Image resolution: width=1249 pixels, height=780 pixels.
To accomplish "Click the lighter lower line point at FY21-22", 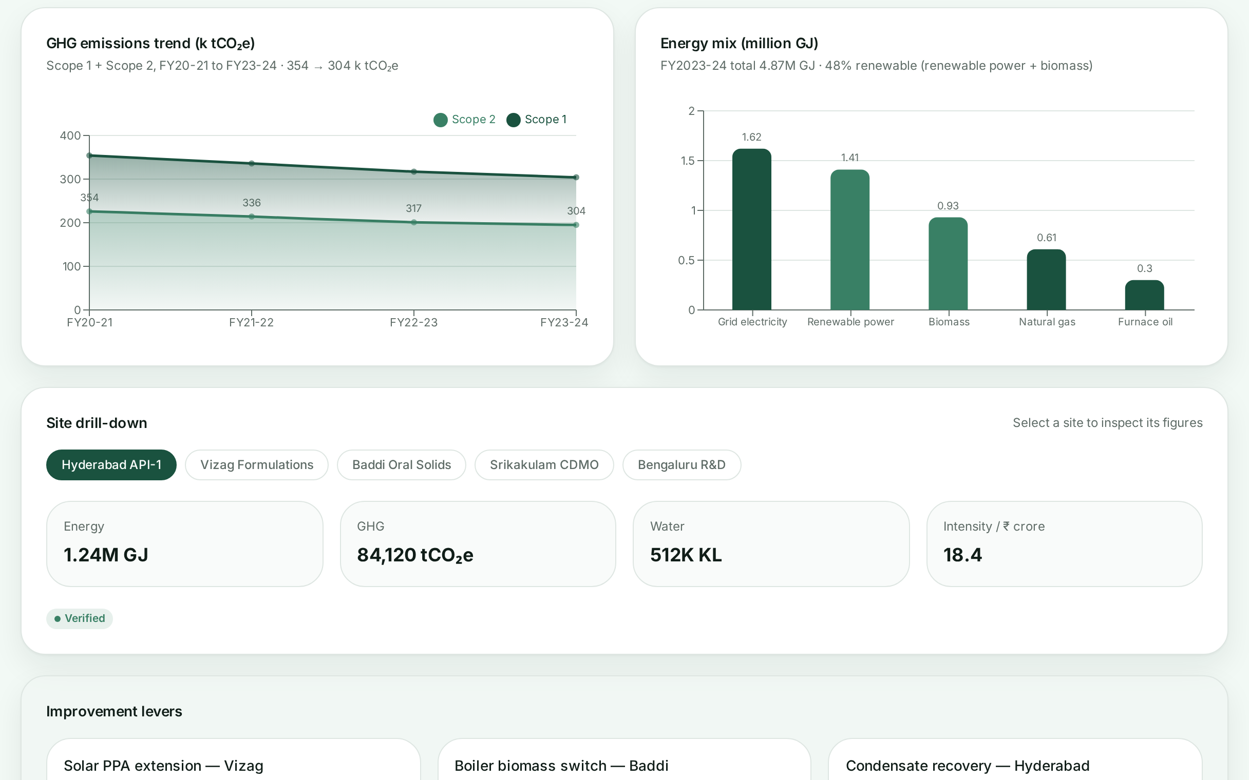I will pos(251,217).
